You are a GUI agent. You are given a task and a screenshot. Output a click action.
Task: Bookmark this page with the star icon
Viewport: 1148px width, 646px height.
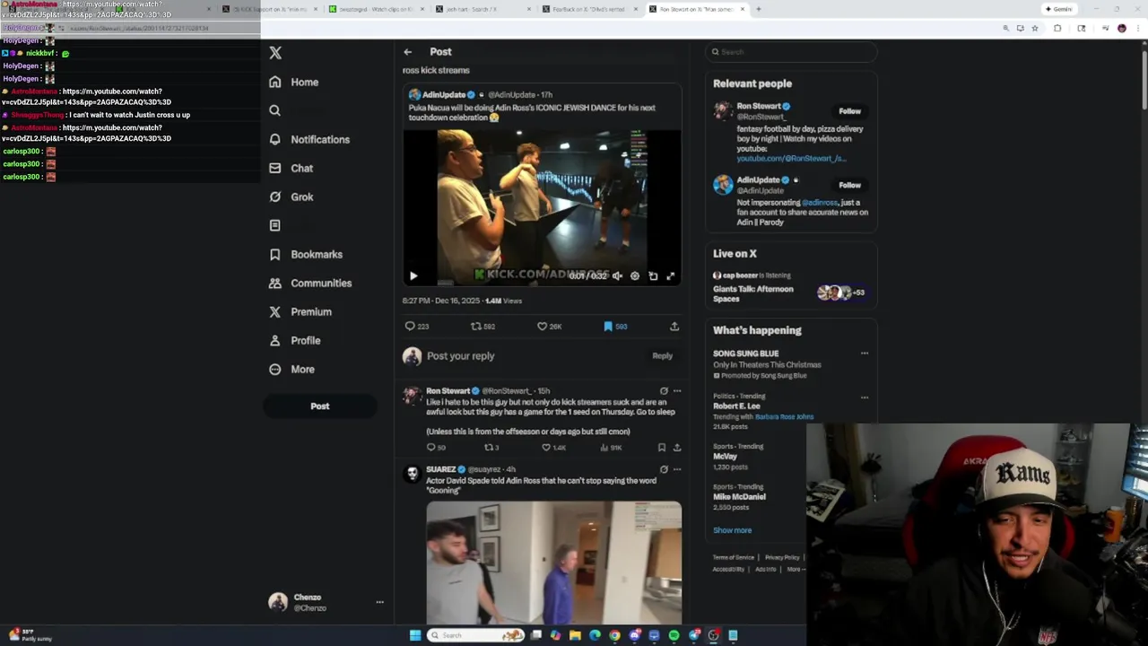[x=1035, y=28]
